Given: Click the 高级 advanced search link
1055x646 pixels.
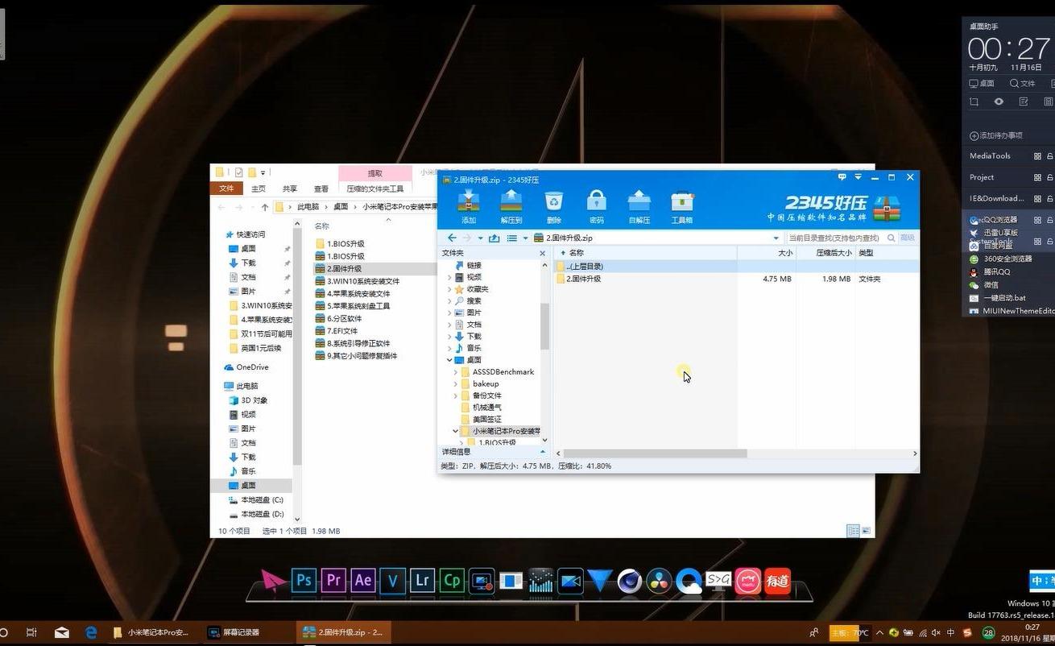Looking at the screenshot, I should point(908,238).
